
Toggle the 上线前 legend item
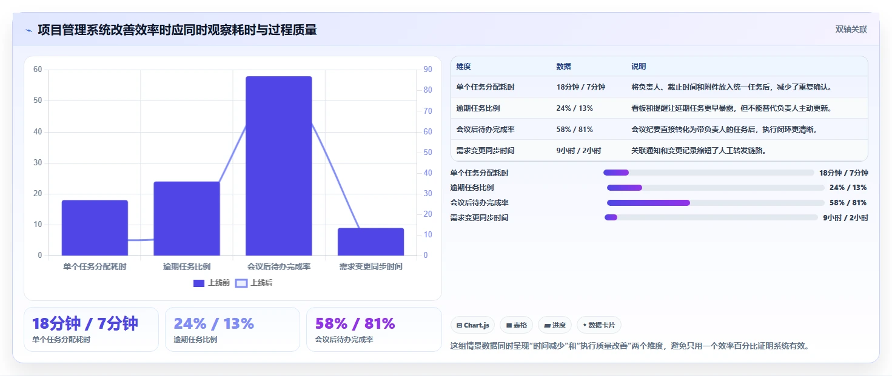click(211, 283)
